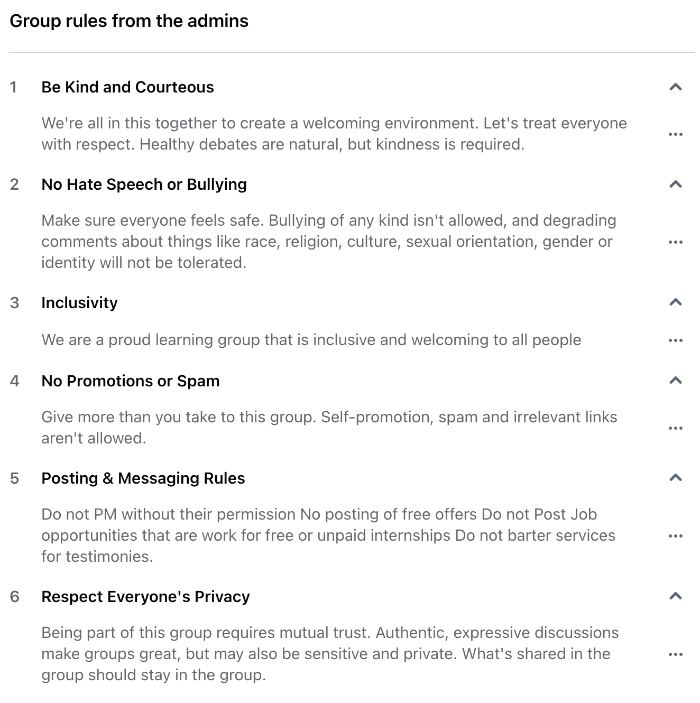Open ellipsis menu for No Promotions or Spam
Image resolution: width=700 pixels, height=703 pixels.
(x=675, y=428)
